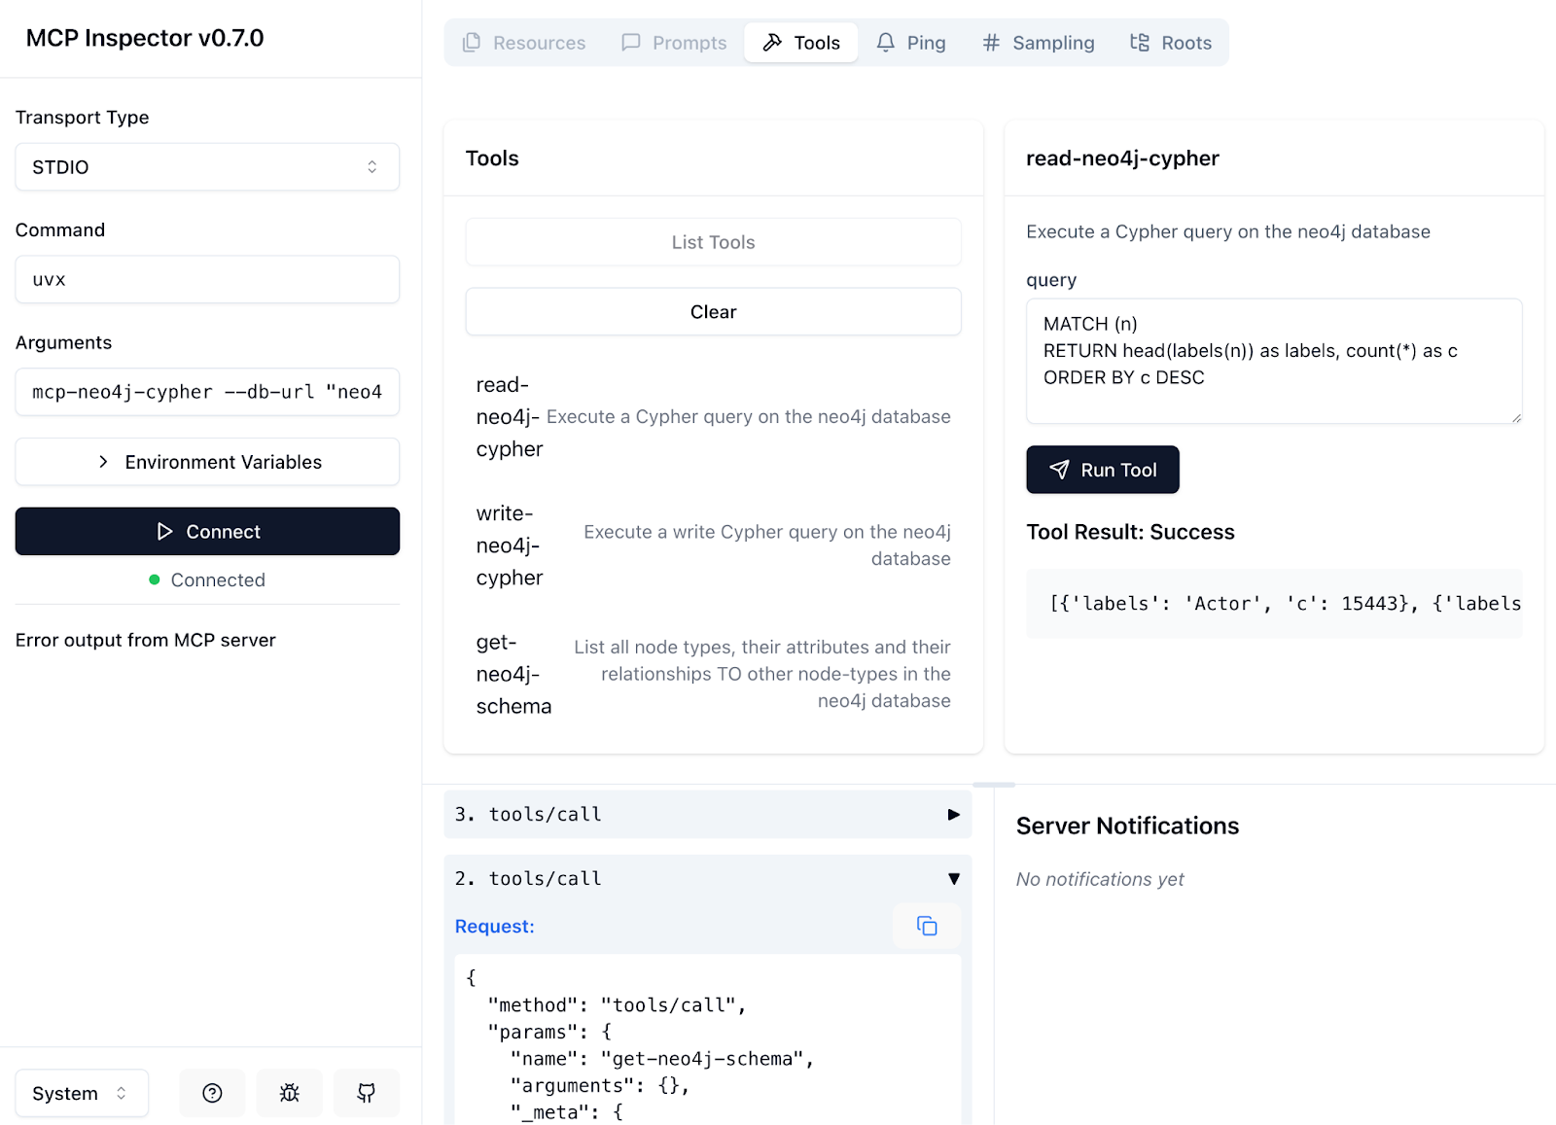
Task: Edit the Cypher query text area
Action: click(x=1273, y=361)
